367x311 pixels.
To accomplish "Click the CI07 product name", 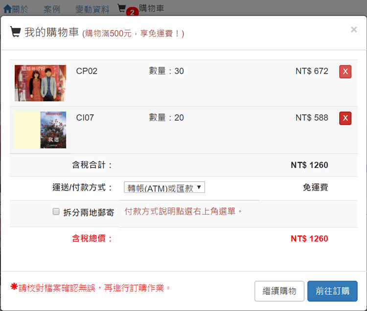I will (85, 118).
